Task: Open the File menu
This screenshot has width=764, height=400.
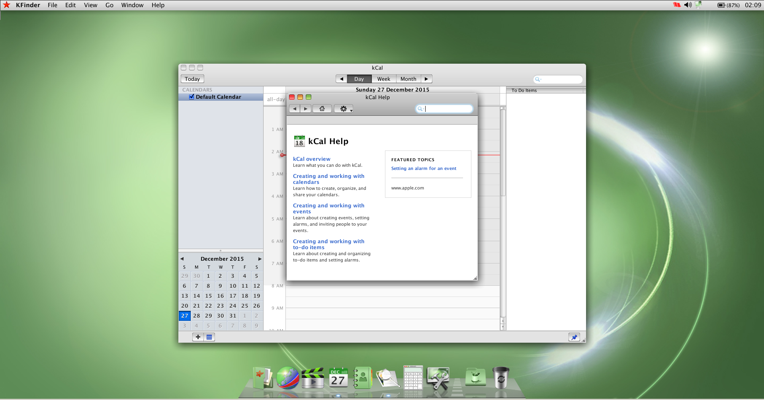Action: coord(53,5)
